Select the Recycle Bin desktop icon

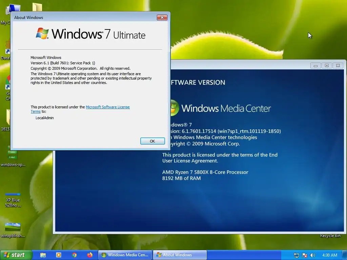330,236
